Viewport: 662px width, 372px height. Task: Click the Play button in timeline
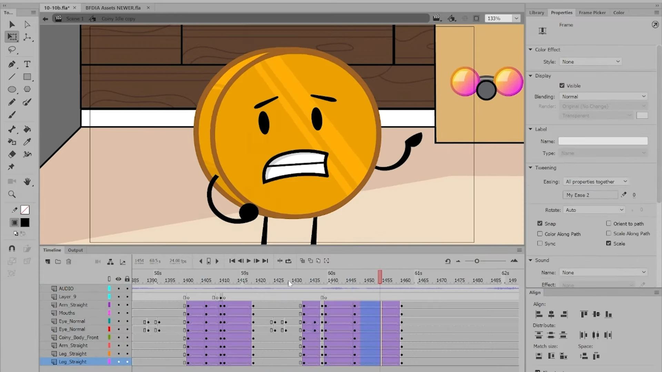(x=249, y=261)
